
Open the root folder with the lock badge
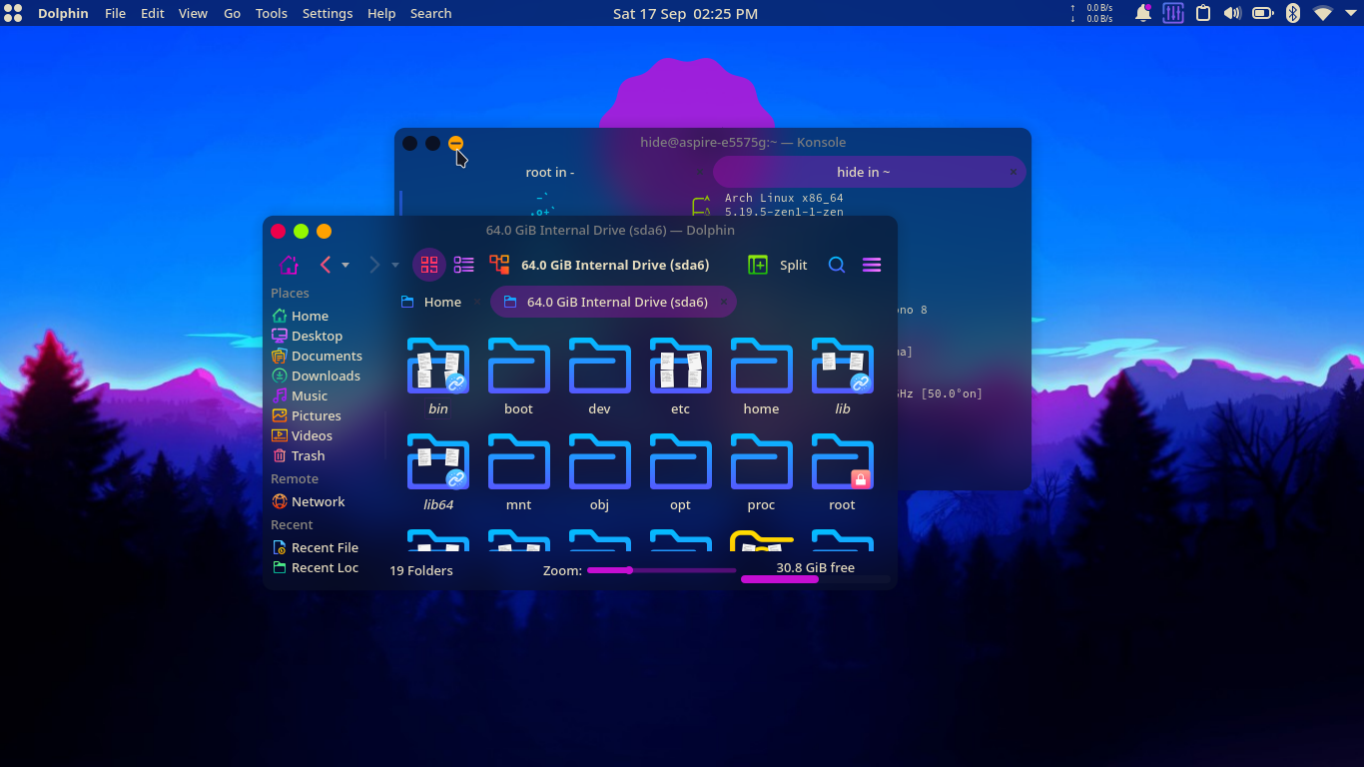click(x=842, y=462)
